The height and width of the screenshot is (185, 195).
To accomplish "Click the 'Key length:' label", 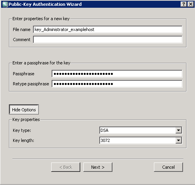I will coord(23,140).
